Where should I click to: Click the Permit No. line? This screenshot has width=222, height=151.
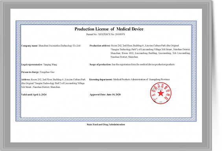[105, 34]
